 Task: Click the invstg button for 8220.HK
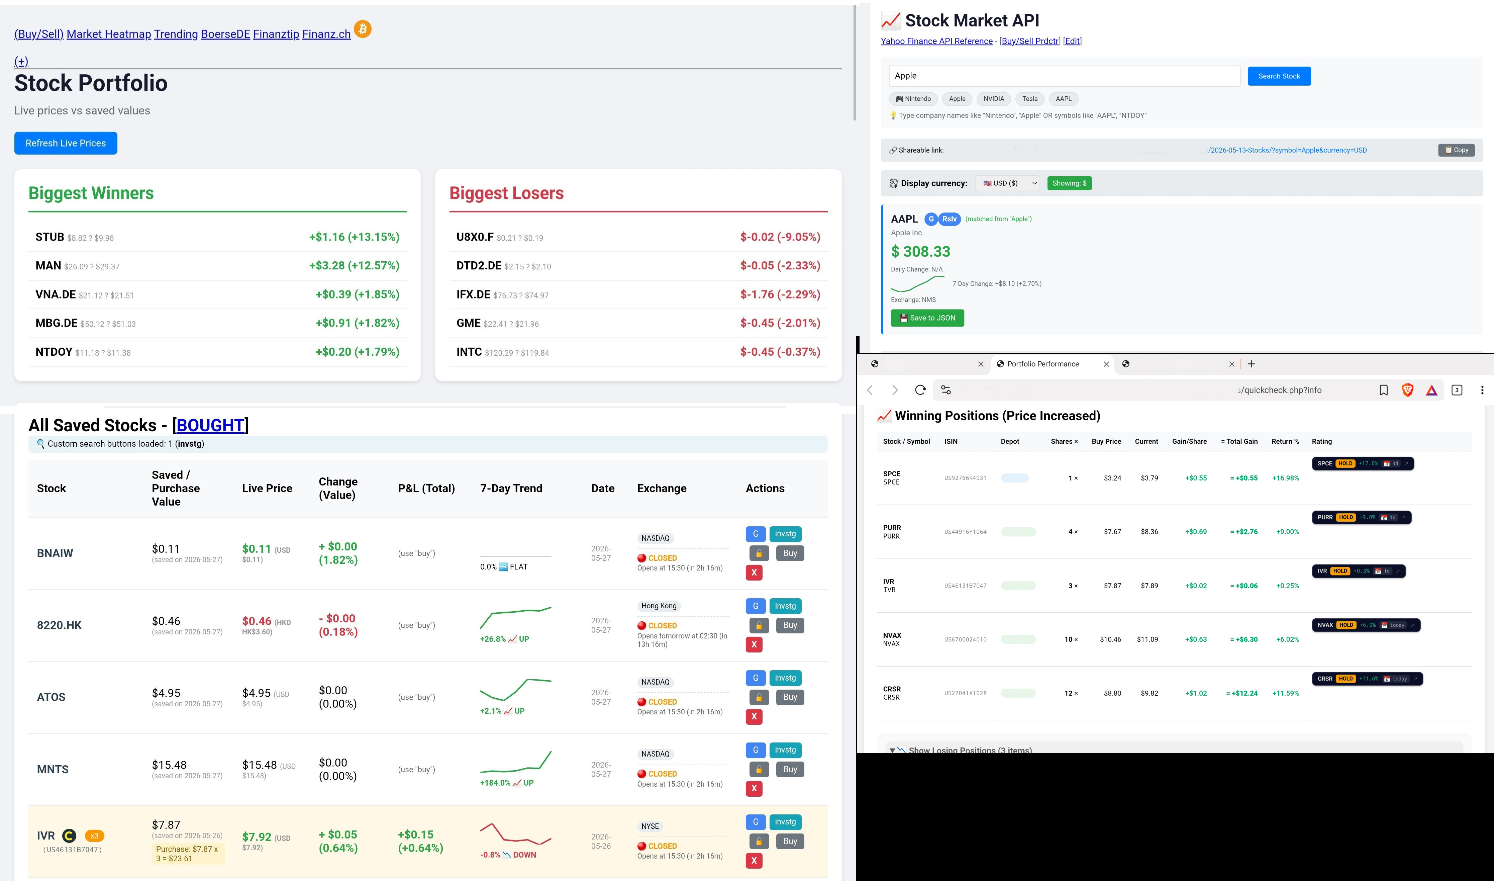click(785, 606)
